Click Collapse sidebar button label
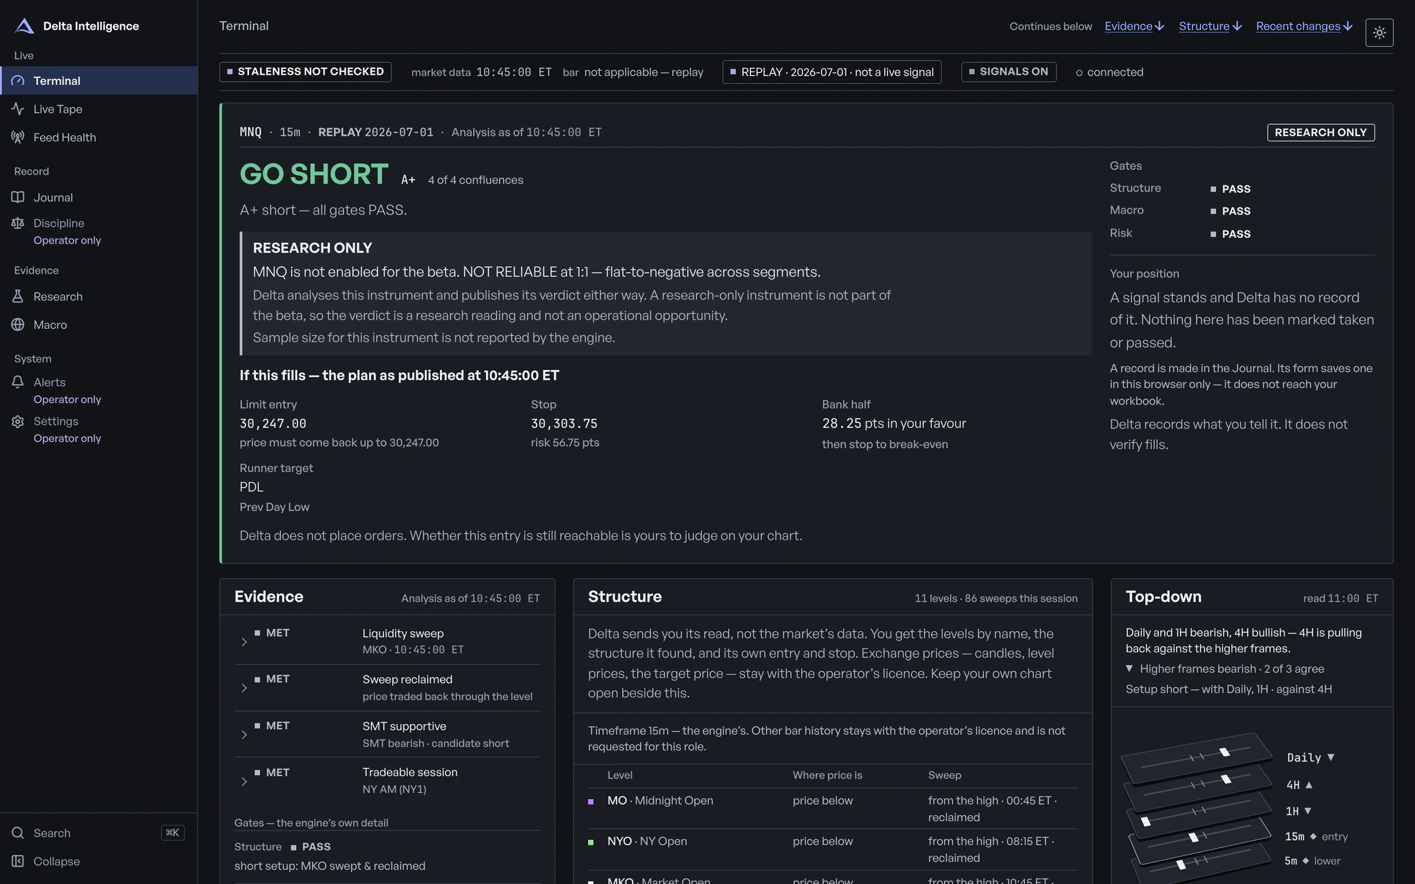Viewport: 1415px width, 884px height. click(x=57, y=861)
